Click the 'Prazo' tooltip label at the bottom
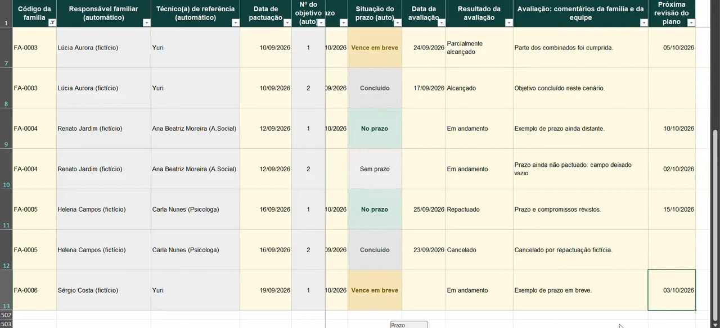This screenshot has width=720, height=328. [x=409, y=325]
